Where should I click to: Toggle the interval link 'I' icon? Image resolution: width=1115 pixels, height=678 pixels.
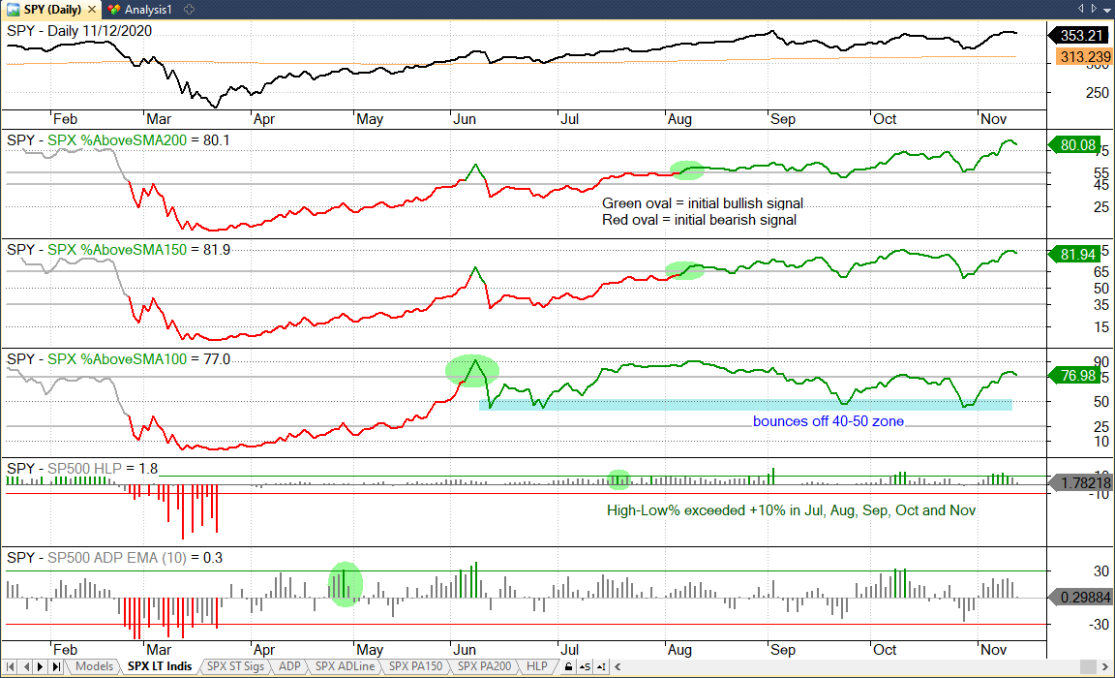602,666
